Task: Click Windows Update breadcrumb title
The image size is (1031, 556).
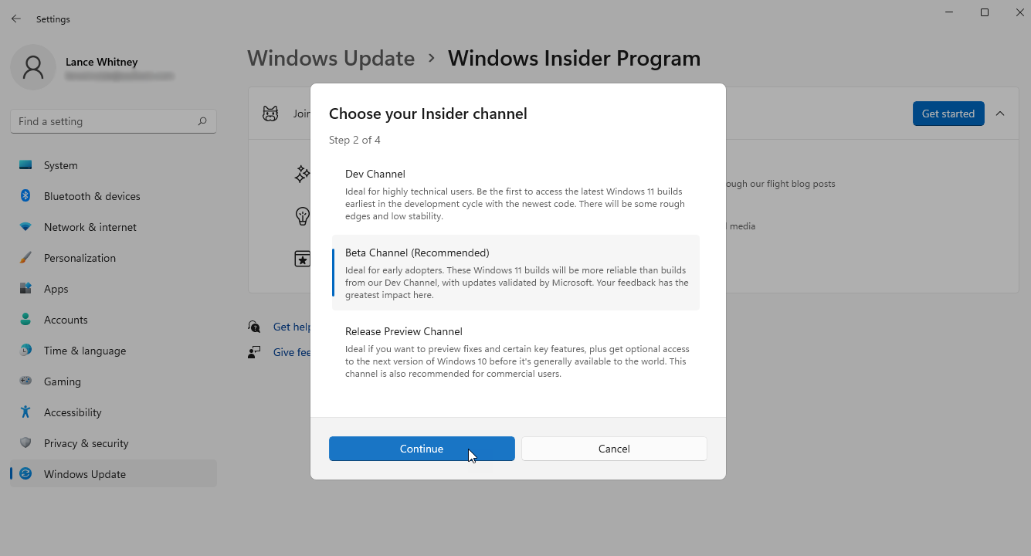Action: 331,59
